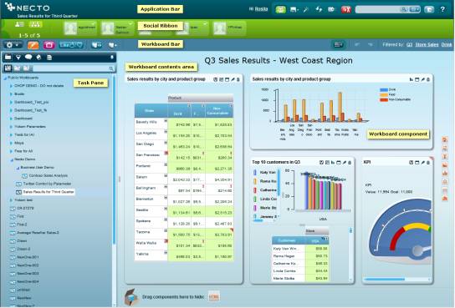
Task: Click the red Non-Consumable legend swatch
Action: pos(384,100)
